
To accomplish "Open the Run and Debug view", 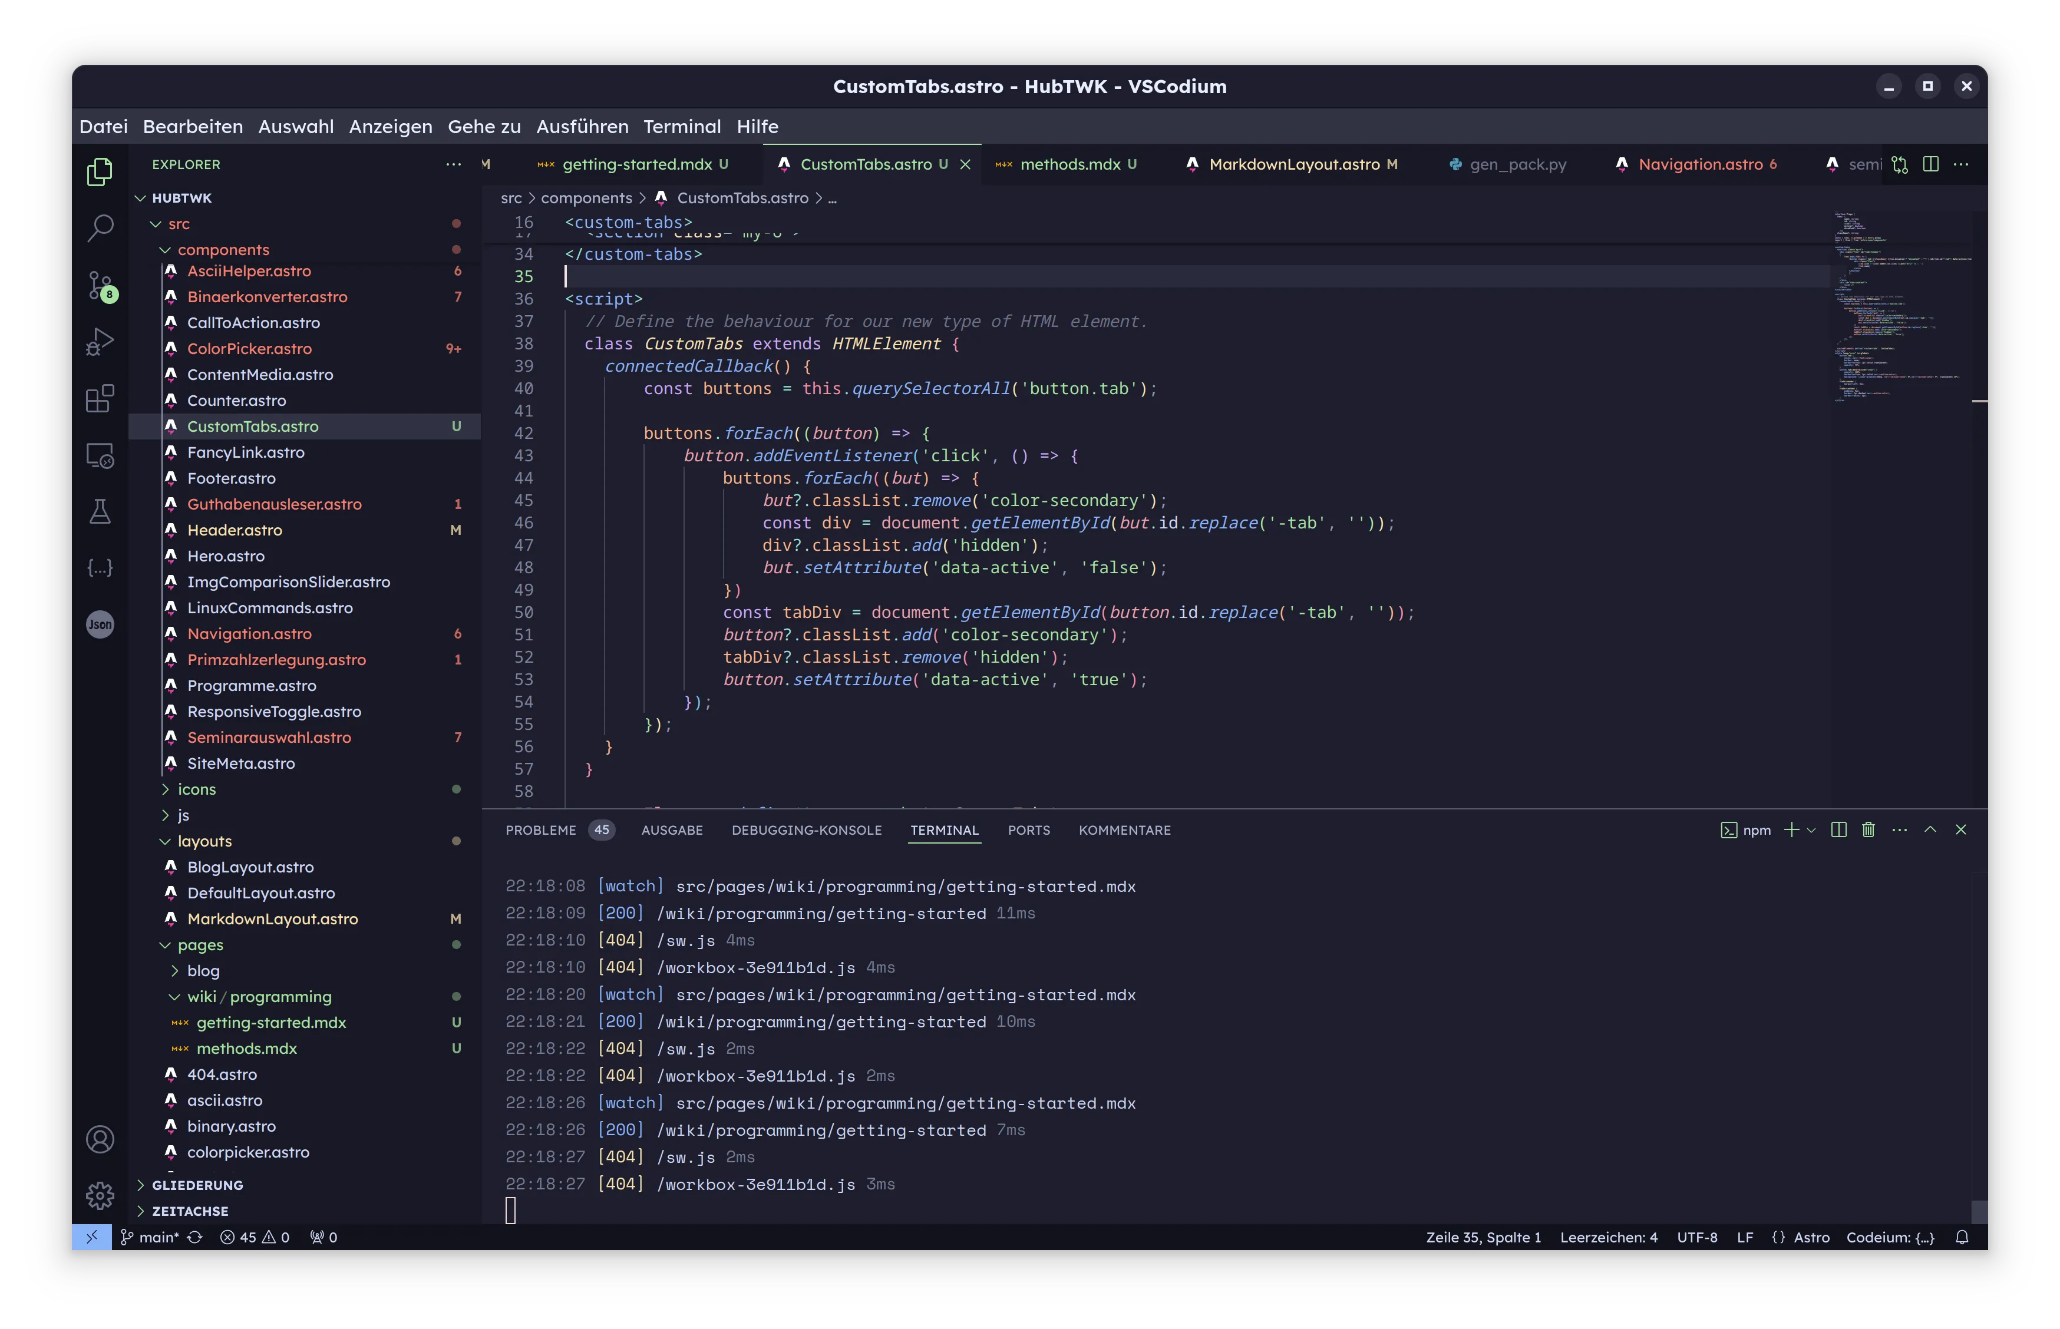I will pyautogui.click(x=100, y=341).
